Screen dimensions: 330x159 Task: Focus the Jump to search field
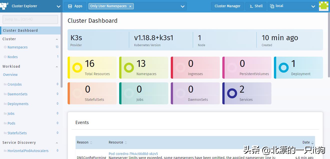pyautogui.click(x=30, y=19)
